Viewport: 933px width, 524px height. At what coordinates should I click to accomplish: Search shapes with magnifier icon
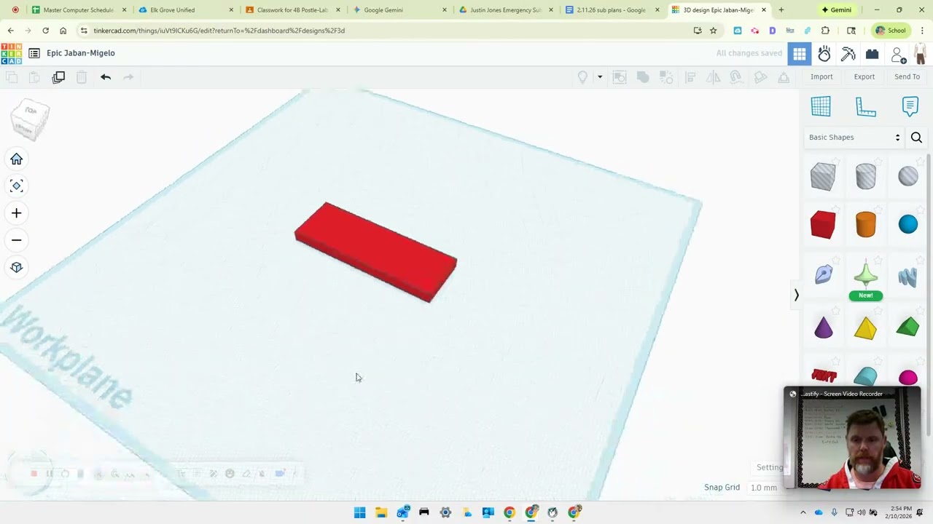pos(917,138)
